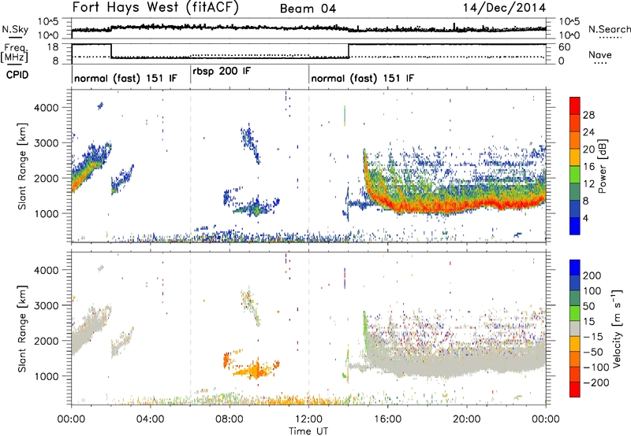Screen dimensions: 631x436
Task: Click the "Nave" legend label
Action: pos(600,54)
